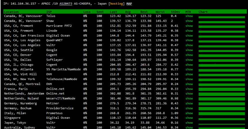This screenshot has width=248, height=129.
Task: Show MTR for Seattle Google row
Action: 189,50
